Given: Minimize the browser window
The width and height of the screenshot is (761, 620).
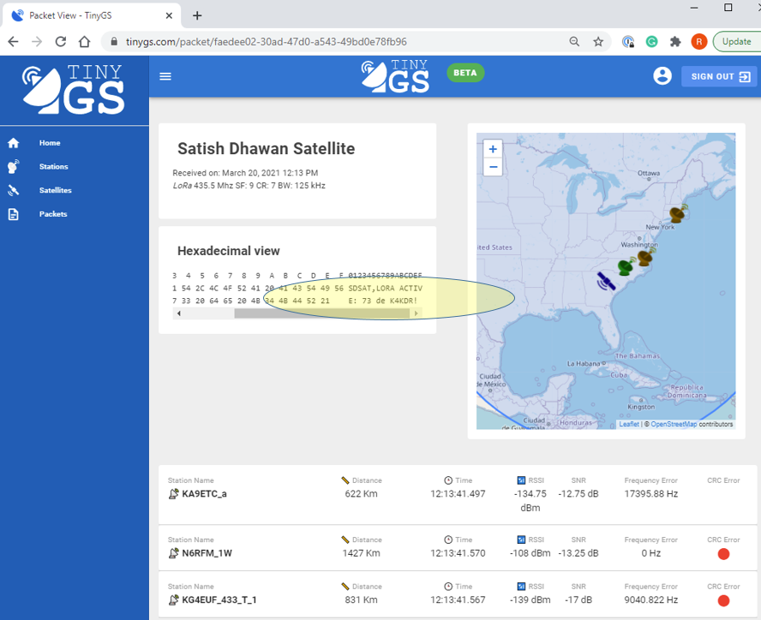Looking at the screenshot, I should (694, 7).
